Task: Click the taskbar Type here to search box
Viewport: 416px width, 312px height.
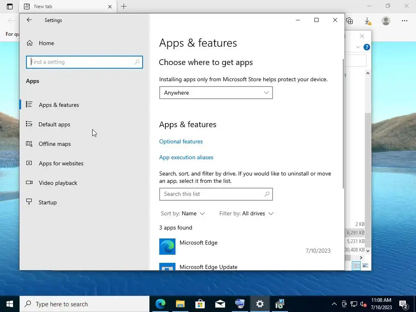Action: [84, 304]
